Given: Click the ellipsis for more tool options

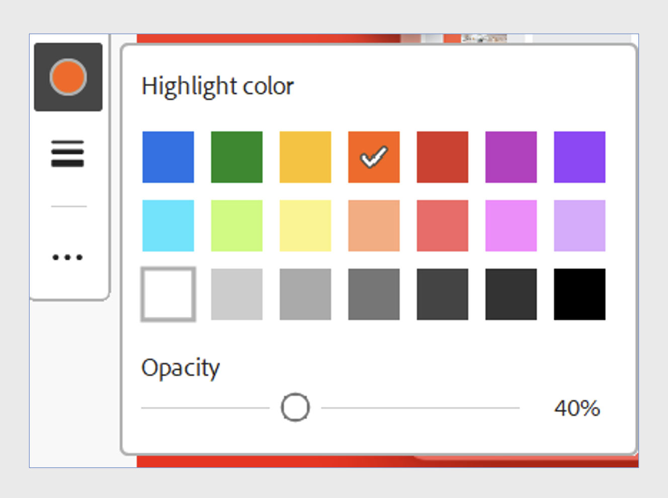Looking at the screenshot, I should 67,258.
